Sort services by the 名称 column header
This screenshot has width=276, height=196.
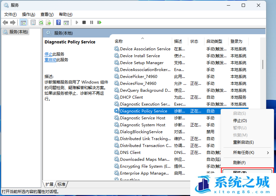click(119, 41)
